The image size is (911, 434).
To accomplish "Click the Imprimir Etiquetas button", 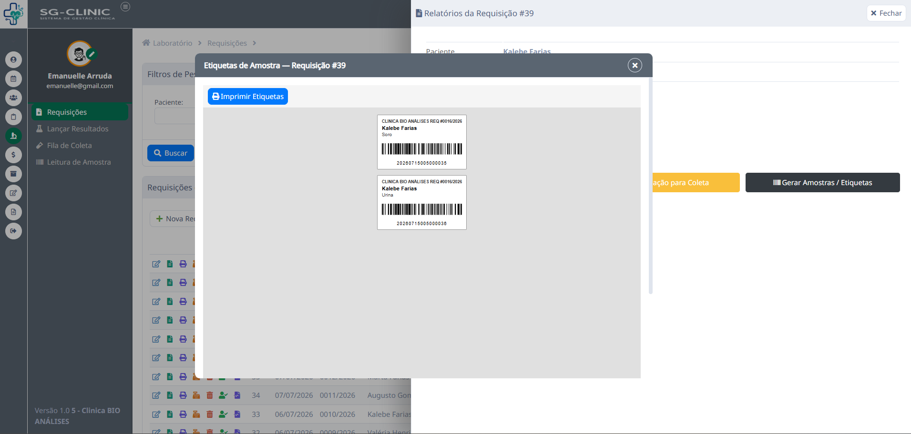I will [x=248, y=97].
